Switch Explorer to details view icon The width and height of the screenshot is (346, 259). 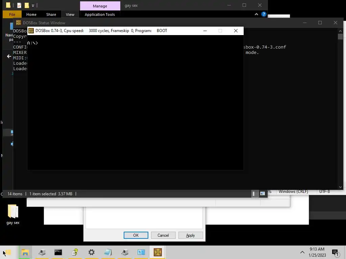coord(253,194)
